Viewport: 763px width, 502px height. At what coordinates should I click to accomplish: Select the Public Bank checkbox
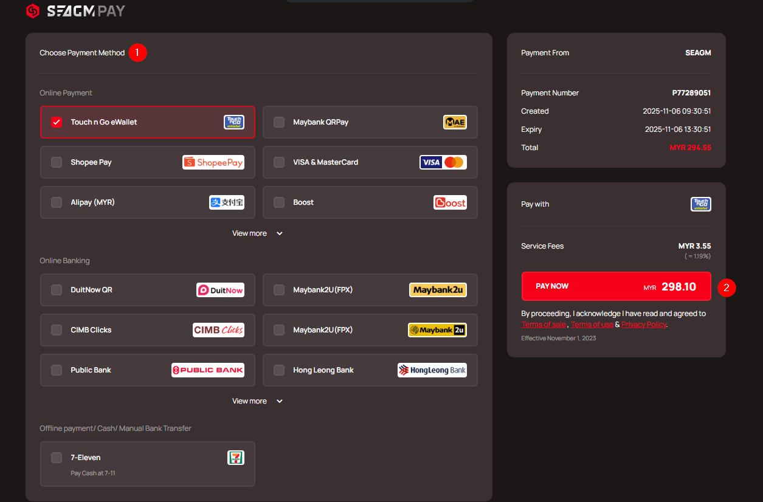[57, 370]
